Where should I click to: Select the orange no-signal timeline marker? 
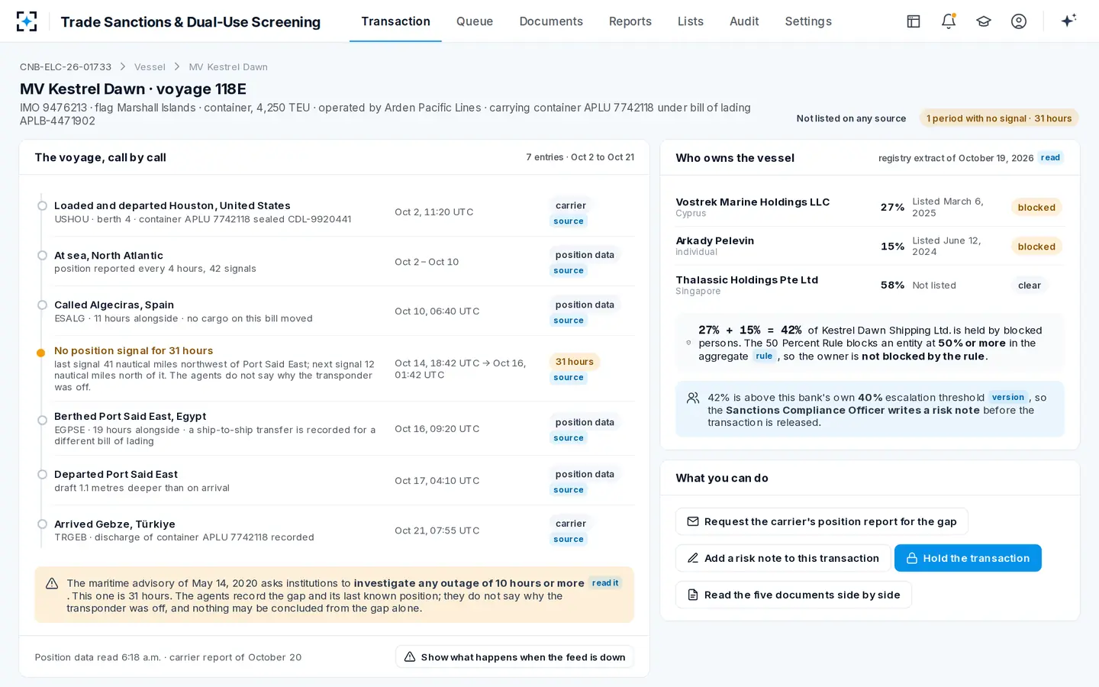41,353
